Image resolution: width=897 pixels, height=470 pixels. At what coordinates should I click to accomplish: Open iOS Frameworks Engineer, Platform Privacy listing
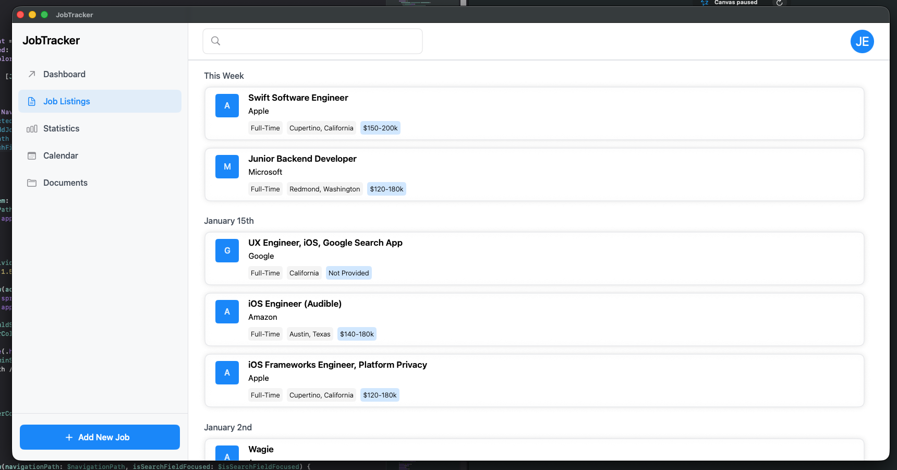tap(535, 380)
